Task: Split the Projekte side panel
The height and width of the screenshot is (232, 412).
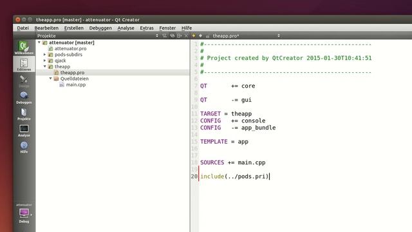Action: (x=180, y=36)
